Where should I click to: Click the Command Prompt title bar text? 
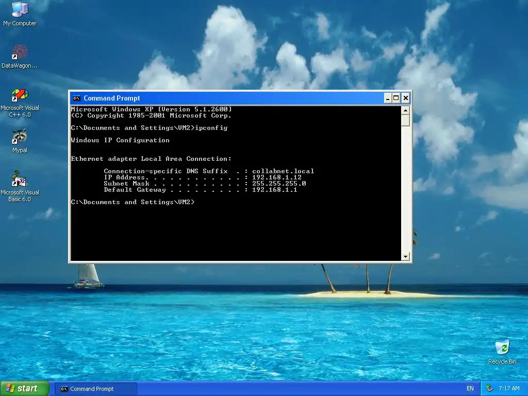pyautogui.click(x=112, y=98)
